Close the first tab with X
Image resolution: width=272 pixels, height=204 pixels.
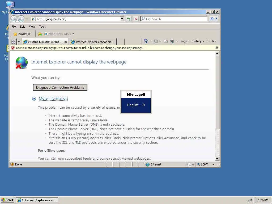[x=66, y=42]
